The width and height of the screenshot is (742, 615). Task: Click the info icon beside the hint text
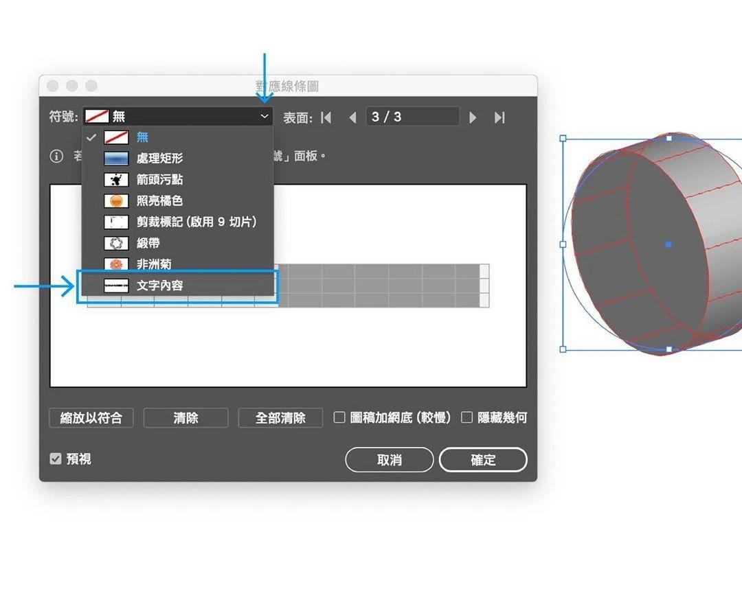click(56, 156)
